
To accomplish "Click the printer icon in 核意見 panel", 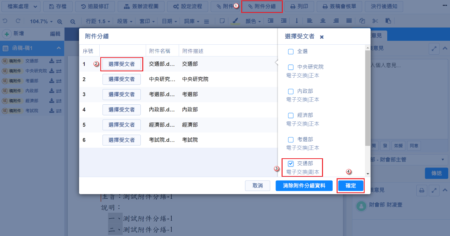I will 422,191.
